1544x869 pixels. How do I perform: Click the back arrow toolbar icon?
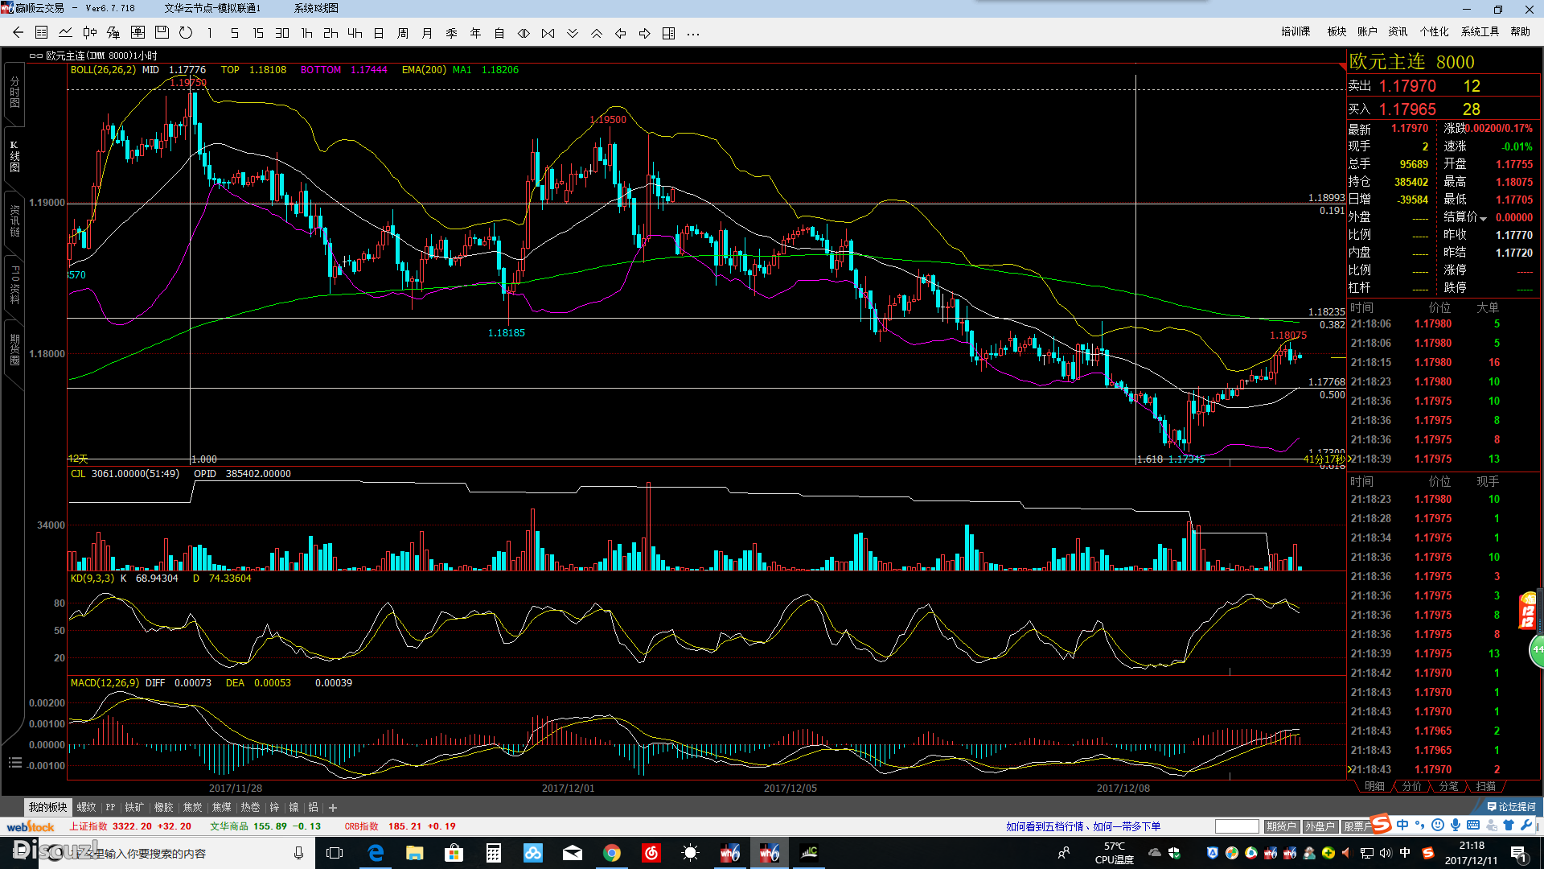[x=18, y=33]
